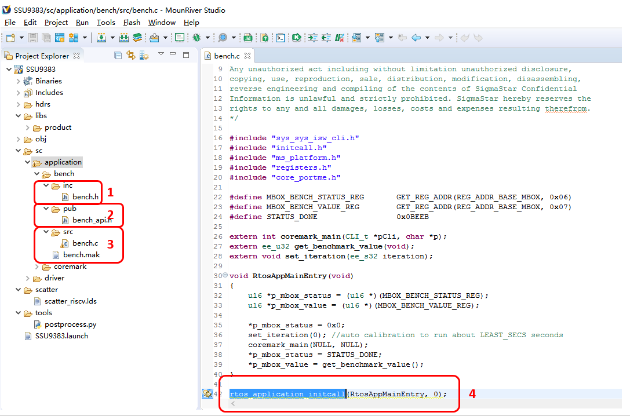Click Collapse All in Project Explorer
Image resolution: width=630 pixels, height=416 pixels.
point(118,56)
